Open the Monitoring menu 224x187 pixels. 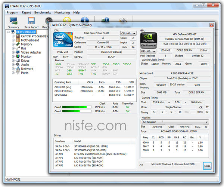pyautogui.click(x=62, y=13)
